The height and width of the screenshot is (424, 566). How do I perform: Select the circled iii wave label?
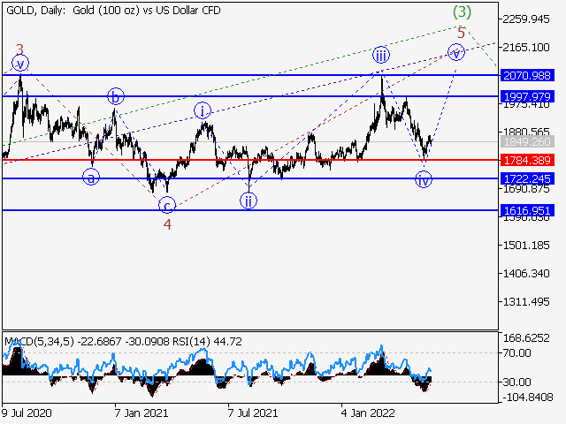point(381,56)
